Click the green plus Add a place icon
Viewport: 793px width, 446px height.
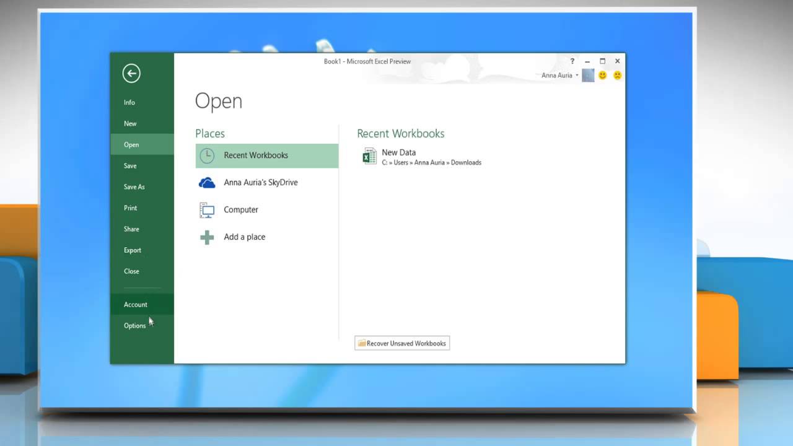click(x=207, y=237)
